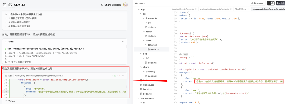The height and width of the screenshot is (104, 285).
Task: Collapse the Edit diff block chevron
Action: 123,76
